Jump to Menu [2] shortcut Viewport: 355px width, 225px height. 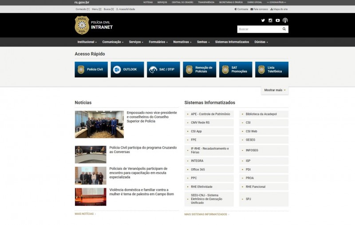[97, 9]
